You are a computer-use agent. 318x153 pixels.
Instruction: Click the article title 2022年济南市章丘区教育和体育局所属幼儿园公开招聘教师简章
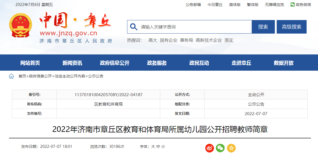click(x=160, y=129)
